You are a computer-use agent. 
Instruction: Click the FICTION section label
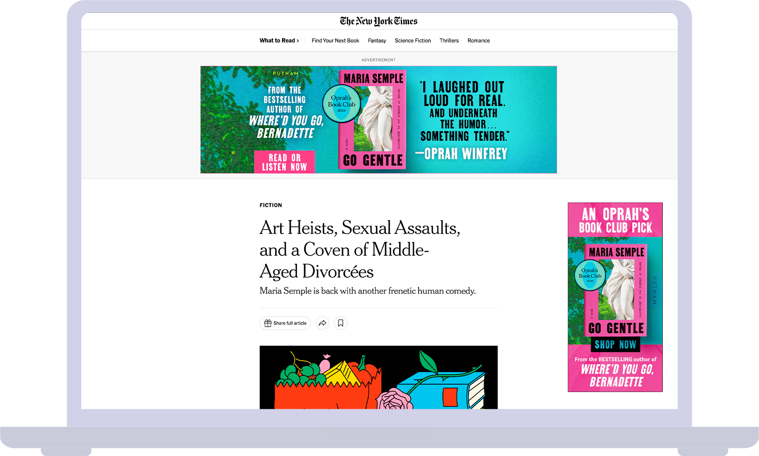[x=271, y=205]
